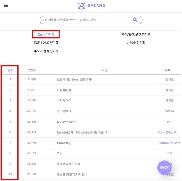Click song number 82628
This screenshot has width=182, height=181.
[32, 174]
